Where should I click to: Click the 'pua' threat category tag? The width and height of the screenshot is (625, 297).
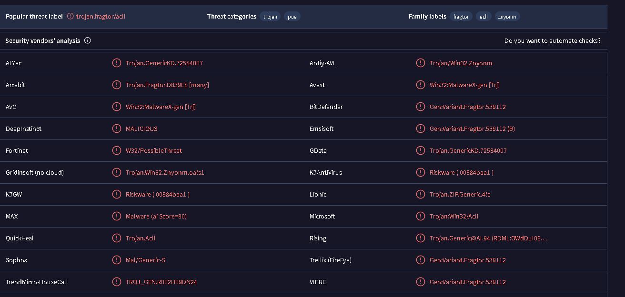point(292,17)
